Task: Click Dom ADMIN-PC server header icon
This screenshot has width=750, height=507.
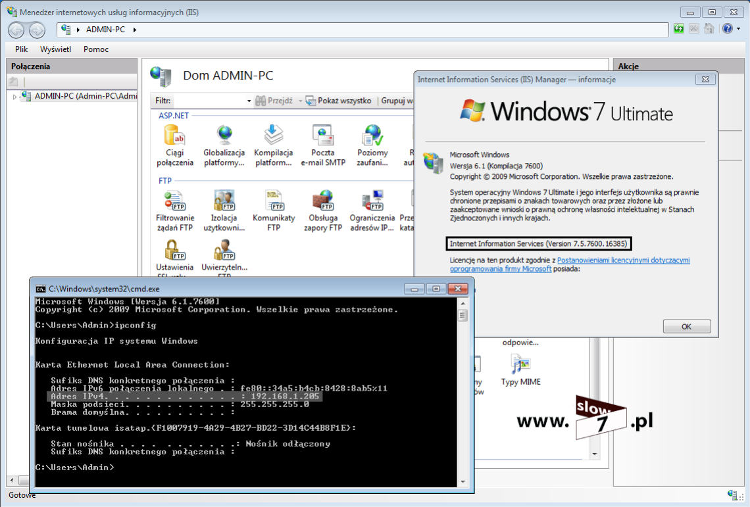Action: pyautogui.click(x=161, y=76)
